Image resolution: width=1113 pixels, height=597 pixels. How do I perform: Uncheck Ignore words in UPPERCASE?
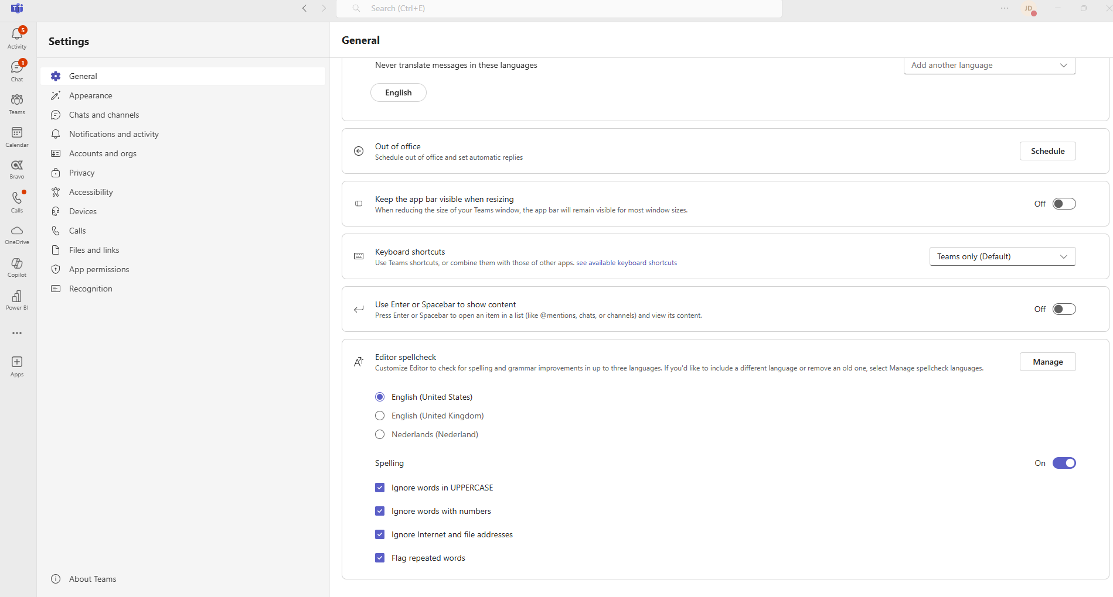pyautogui.click(x=380, y=488)
